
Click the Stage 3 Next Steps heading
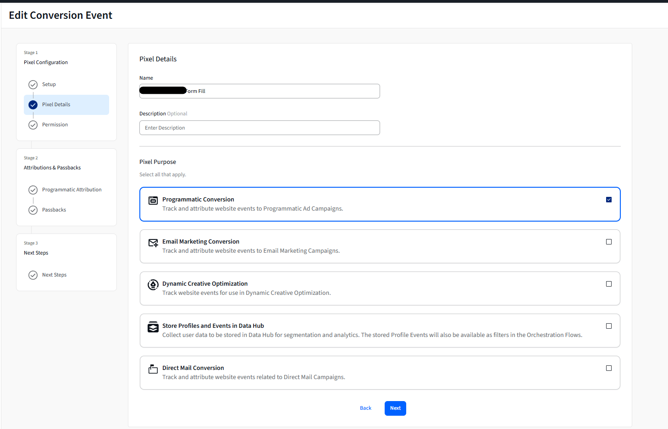tap(36, 253)
